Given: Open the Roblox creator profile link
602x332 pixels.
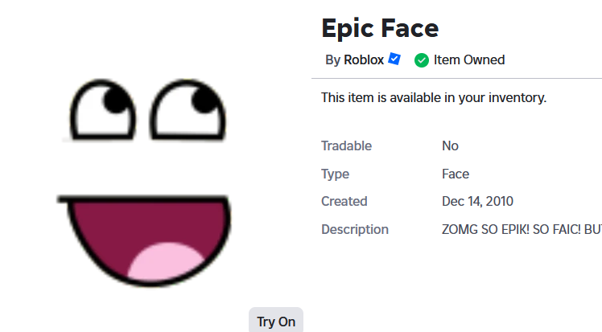Looking at the screenshot, I should 364,59.
